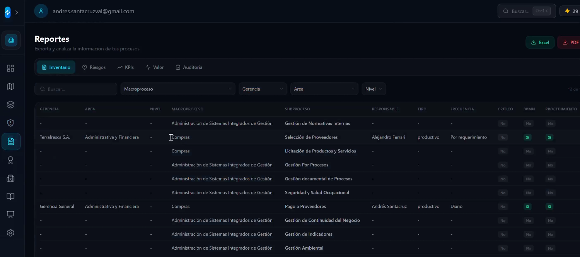Select subprocess Gestión de Normativas Internas
Screen dimensions: 580x257
click(x=317, y=123)
